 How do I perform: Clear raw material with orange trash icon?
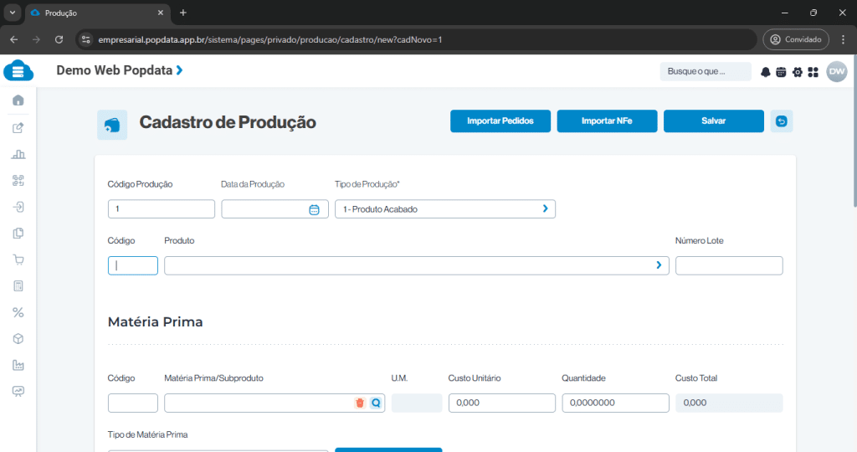coord(360,403)
